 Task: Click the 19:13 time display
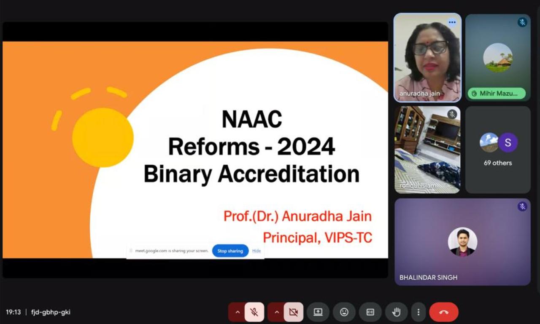(13, 312)
